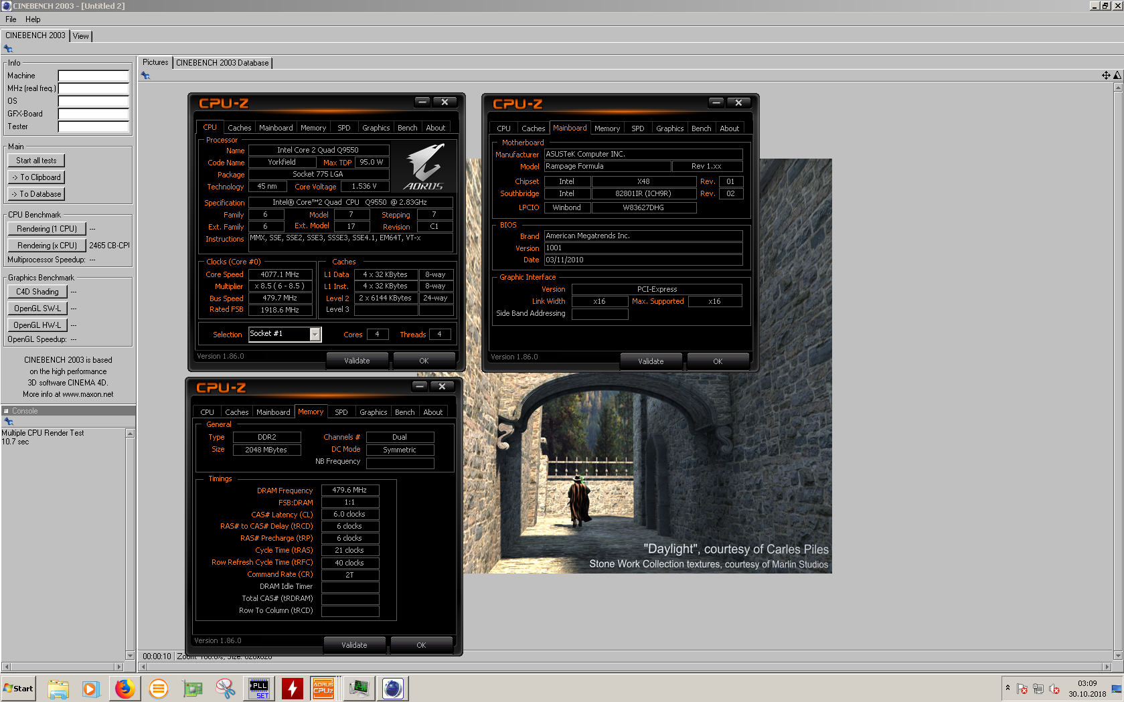Click the pin icon in the Console panel

click(9, 422)
